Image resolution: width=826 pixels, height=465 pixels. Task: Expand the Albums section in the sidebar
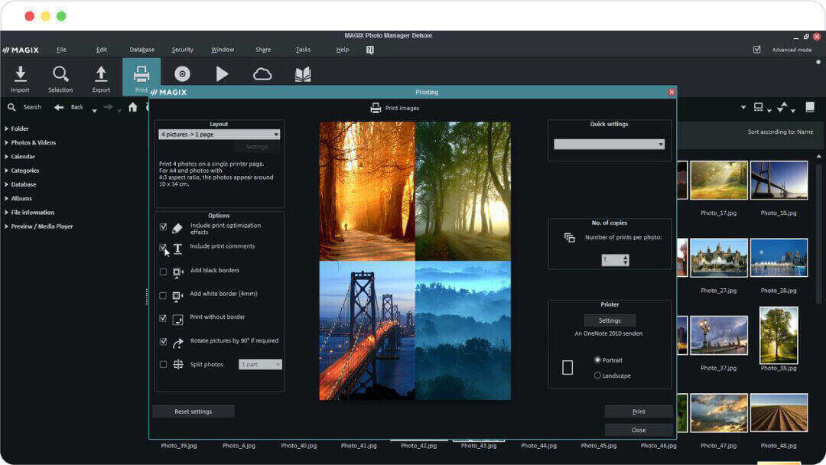pyautogui.click(x=21, y=198)
